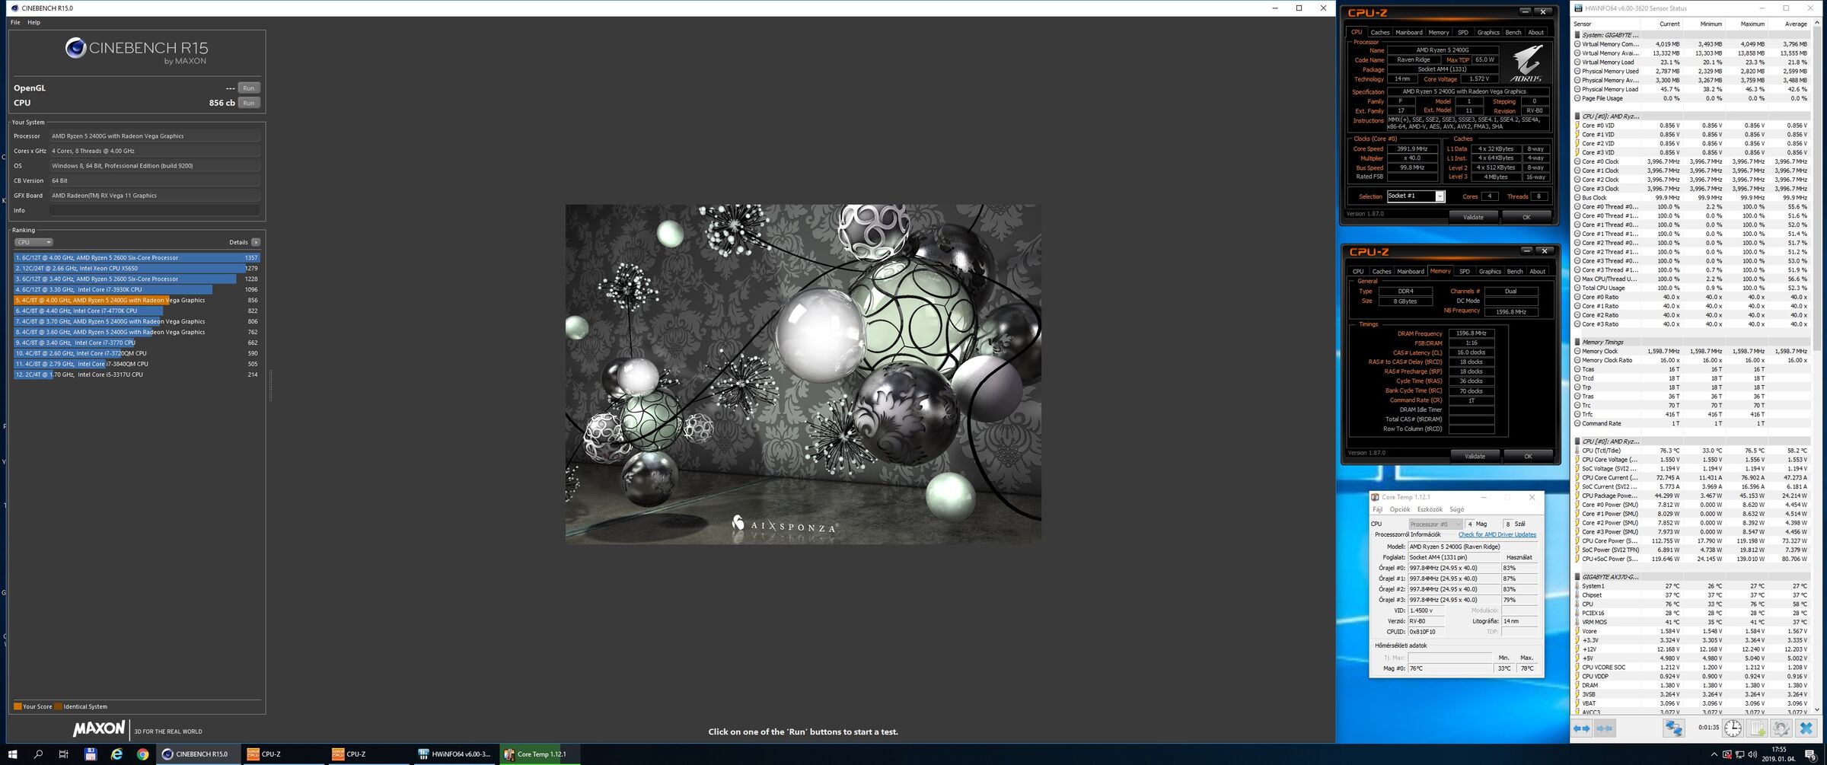Open Core Temp Eszközök menu
This screenshot has width=1827, height=765.
click(x=1430, y=509)
